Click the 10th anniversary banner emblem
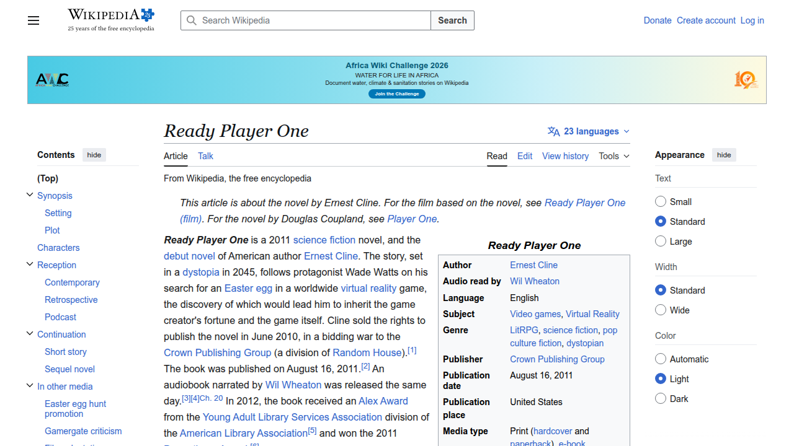 coord(746,80)
